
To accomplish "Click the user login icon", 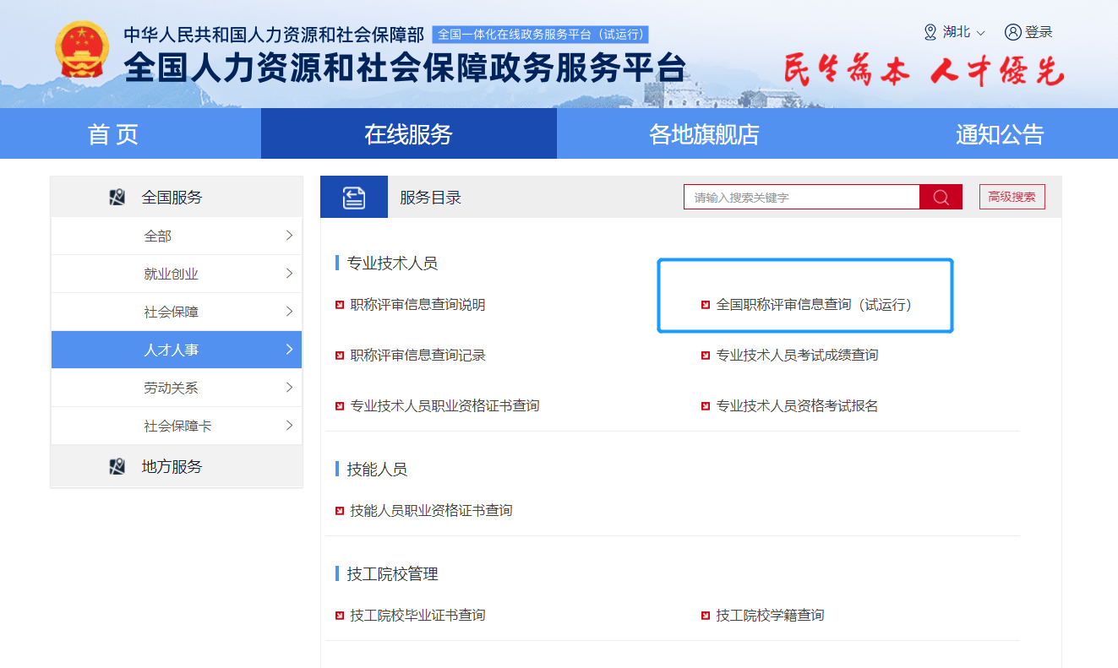I will [1012, 32].
